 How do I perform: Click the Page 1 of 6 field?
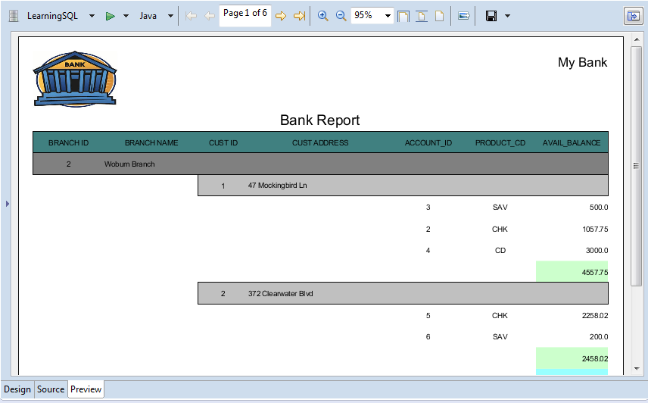coord(245,16)
